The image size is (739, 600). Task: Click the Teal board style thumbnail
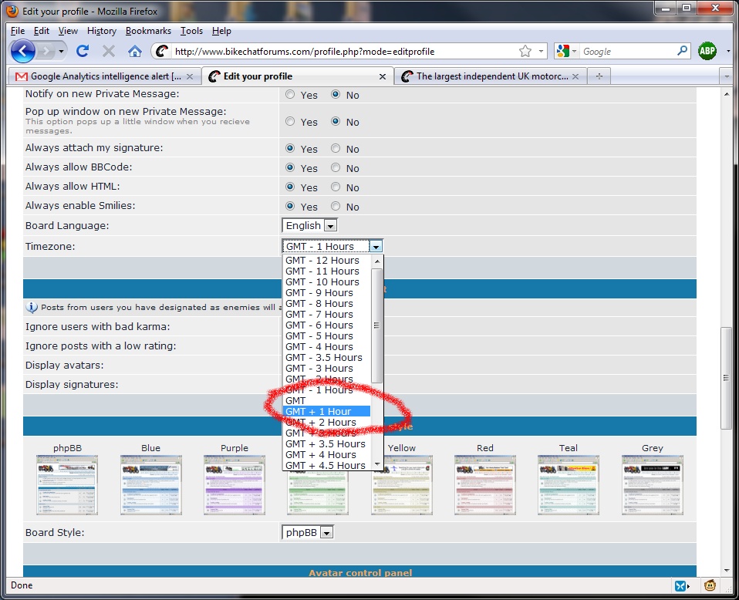click(568, 484)
